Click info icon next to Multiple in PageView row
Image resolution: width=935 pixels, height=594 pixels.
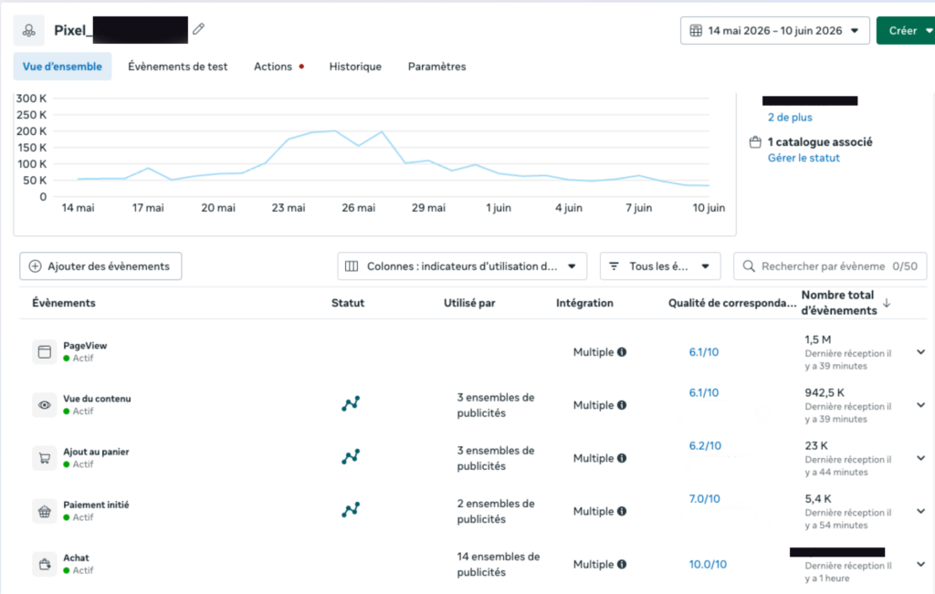pyautogui.click(x=622, y=352)
